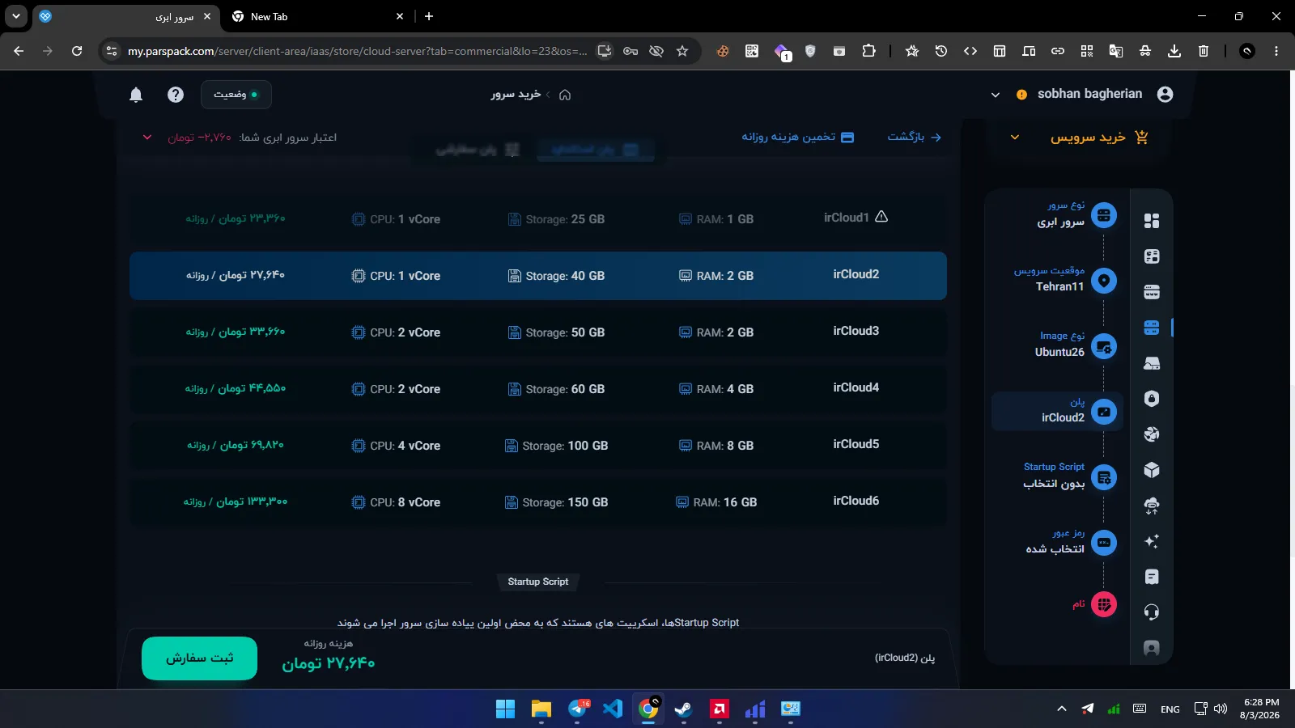Select the irCloud1 plan row
The height and width of the screenshot is (728, 1295).
(538, 219)
